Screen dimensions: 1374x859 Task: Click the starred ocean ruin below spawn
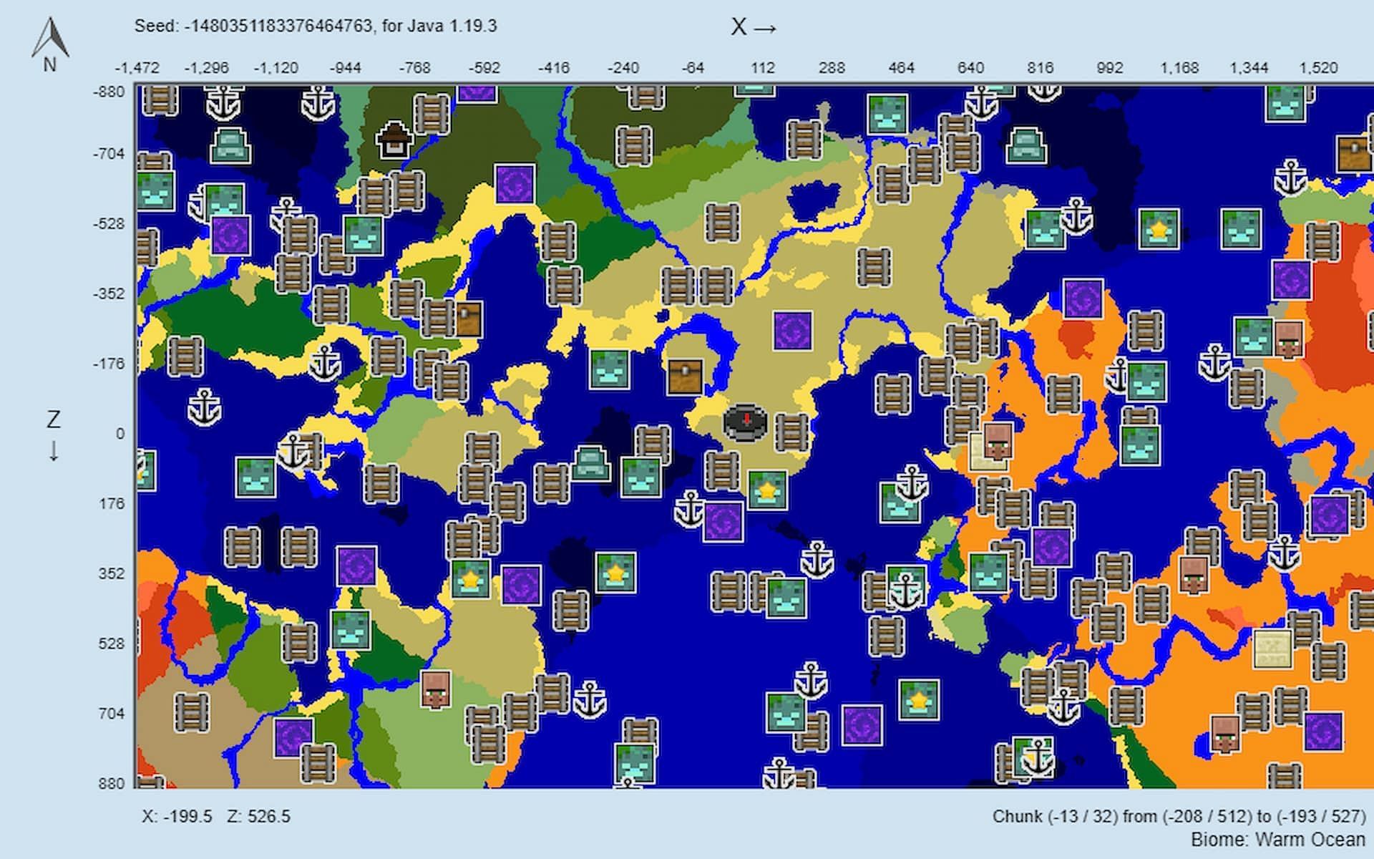tap(767, 490)
